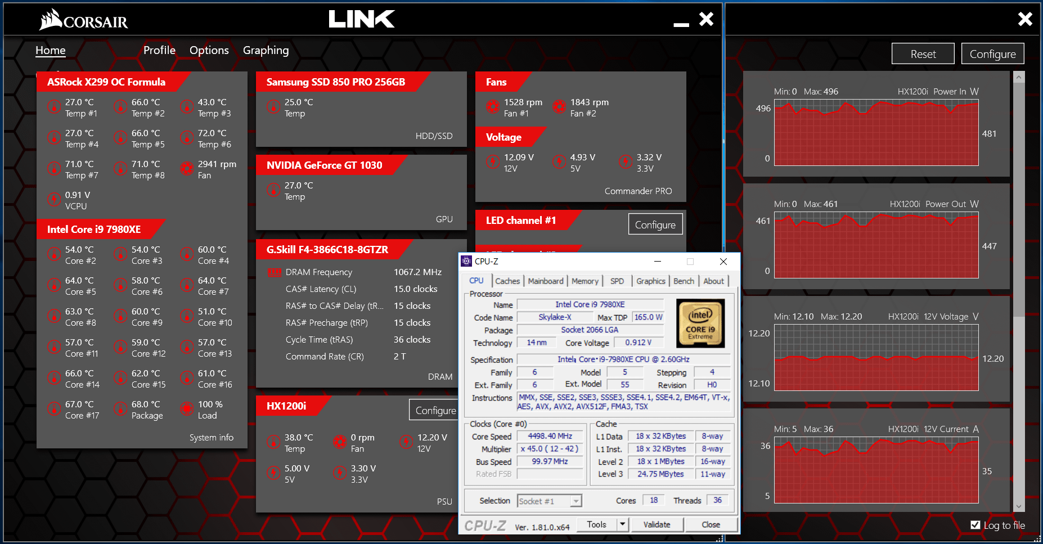Click the HX1200i 12V Voltage graph

point(876,358)
